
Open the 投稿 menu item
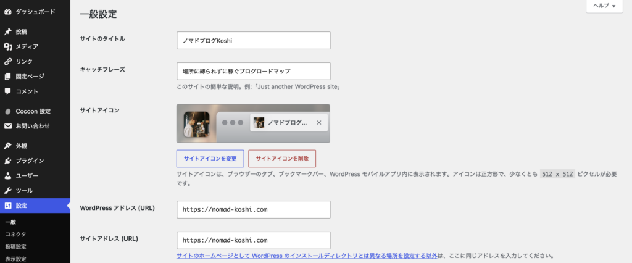point(35,32)
